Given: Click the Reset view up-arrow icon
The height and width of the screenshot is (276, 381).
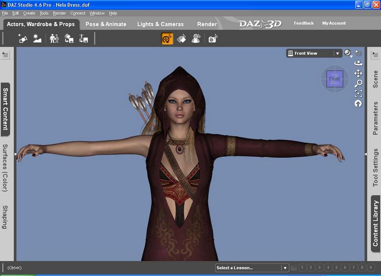Looking at the screenshot, I should point(358,104).
